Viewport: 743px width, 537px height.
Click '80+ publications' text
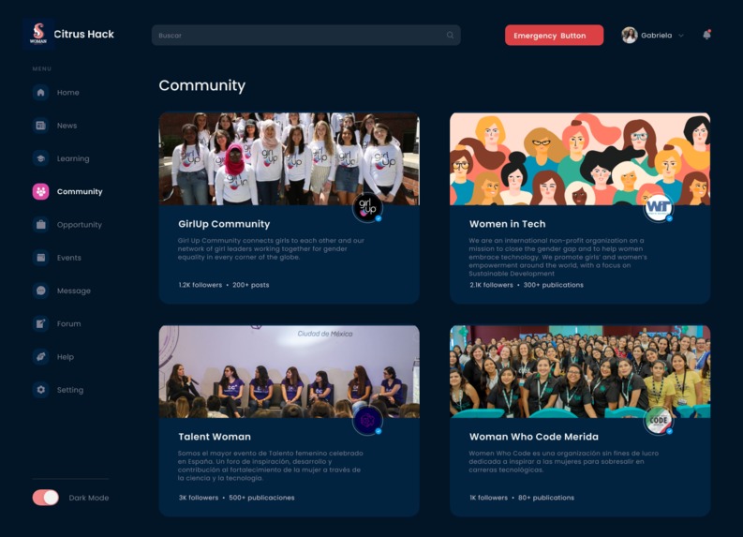(x=546, y=498)
